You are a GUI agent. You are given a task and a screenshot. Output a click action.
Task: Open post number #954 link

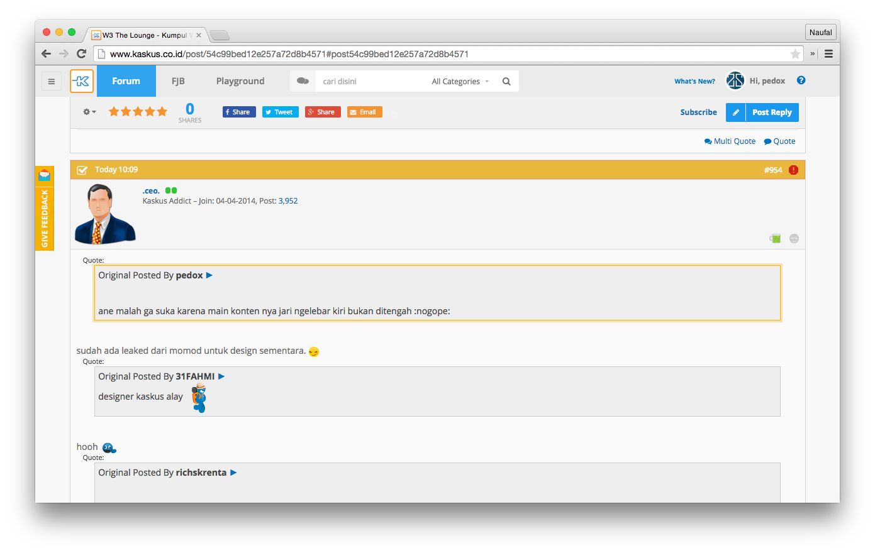tap(773, 170)
